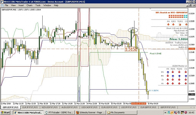This screenshot has width=196, height=115.
Task: Minimize the chart child window
Action: tap(187, 5)
